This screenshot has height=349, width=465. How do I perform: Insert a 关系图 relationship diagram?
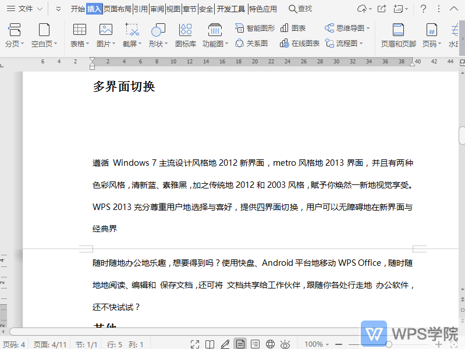coord(251,44)
